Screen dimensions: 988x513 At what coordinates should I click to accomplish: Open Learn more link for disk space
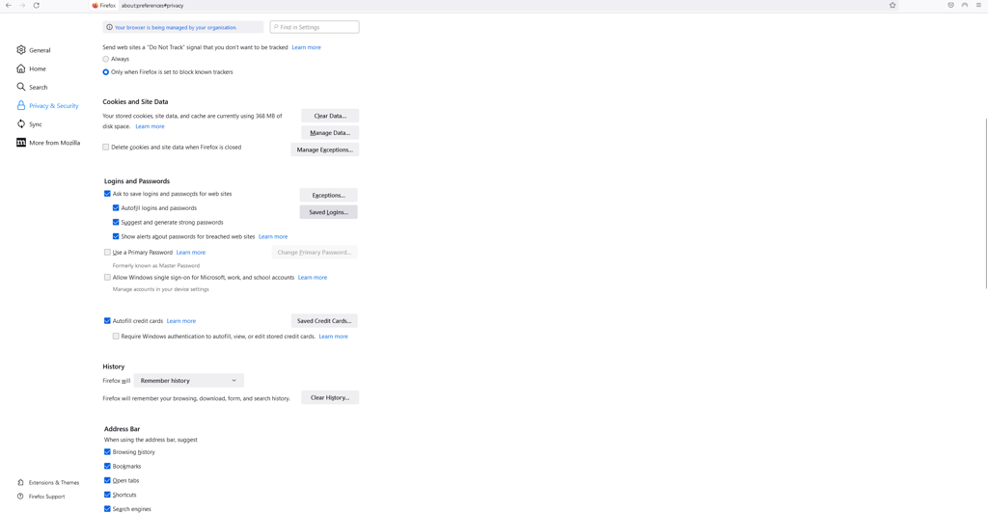point(150,126)
